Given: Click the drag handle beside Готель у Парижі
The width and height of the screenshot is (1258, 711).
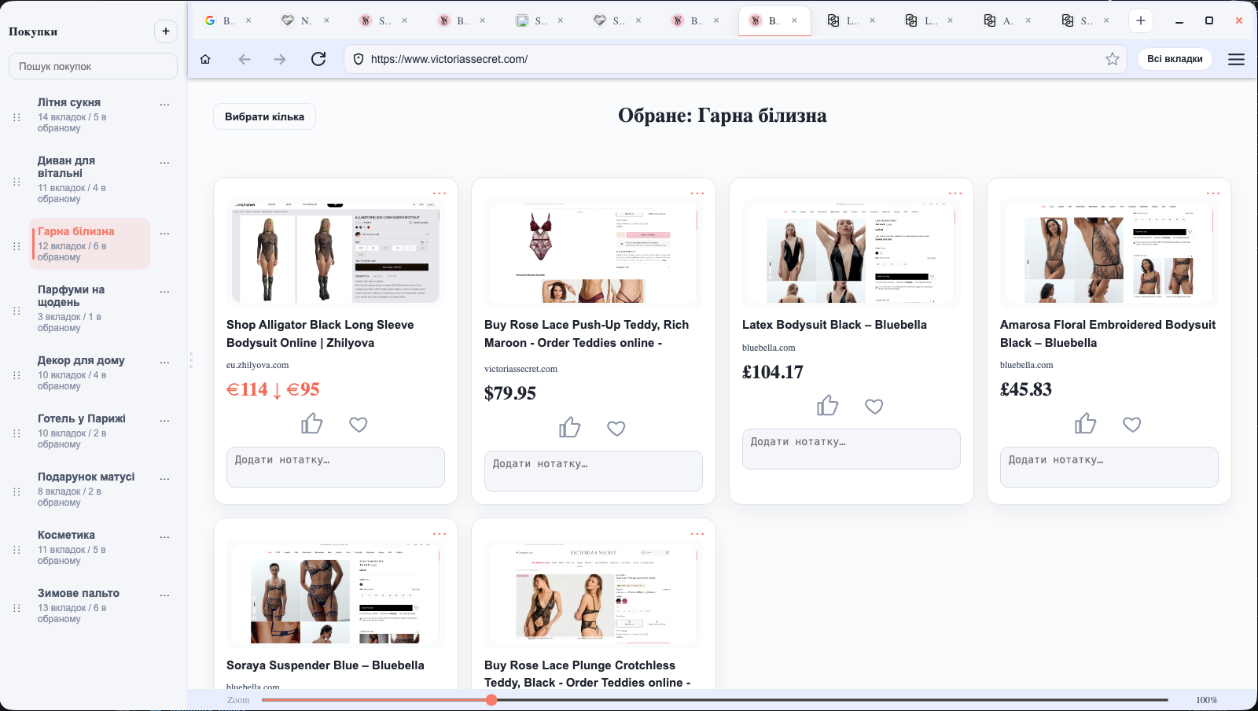Looking at the screenshot, I should (17, 433).
